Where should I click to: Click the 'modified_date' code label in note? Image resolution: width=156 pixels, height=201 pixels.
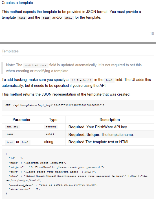tap(36, 65)
